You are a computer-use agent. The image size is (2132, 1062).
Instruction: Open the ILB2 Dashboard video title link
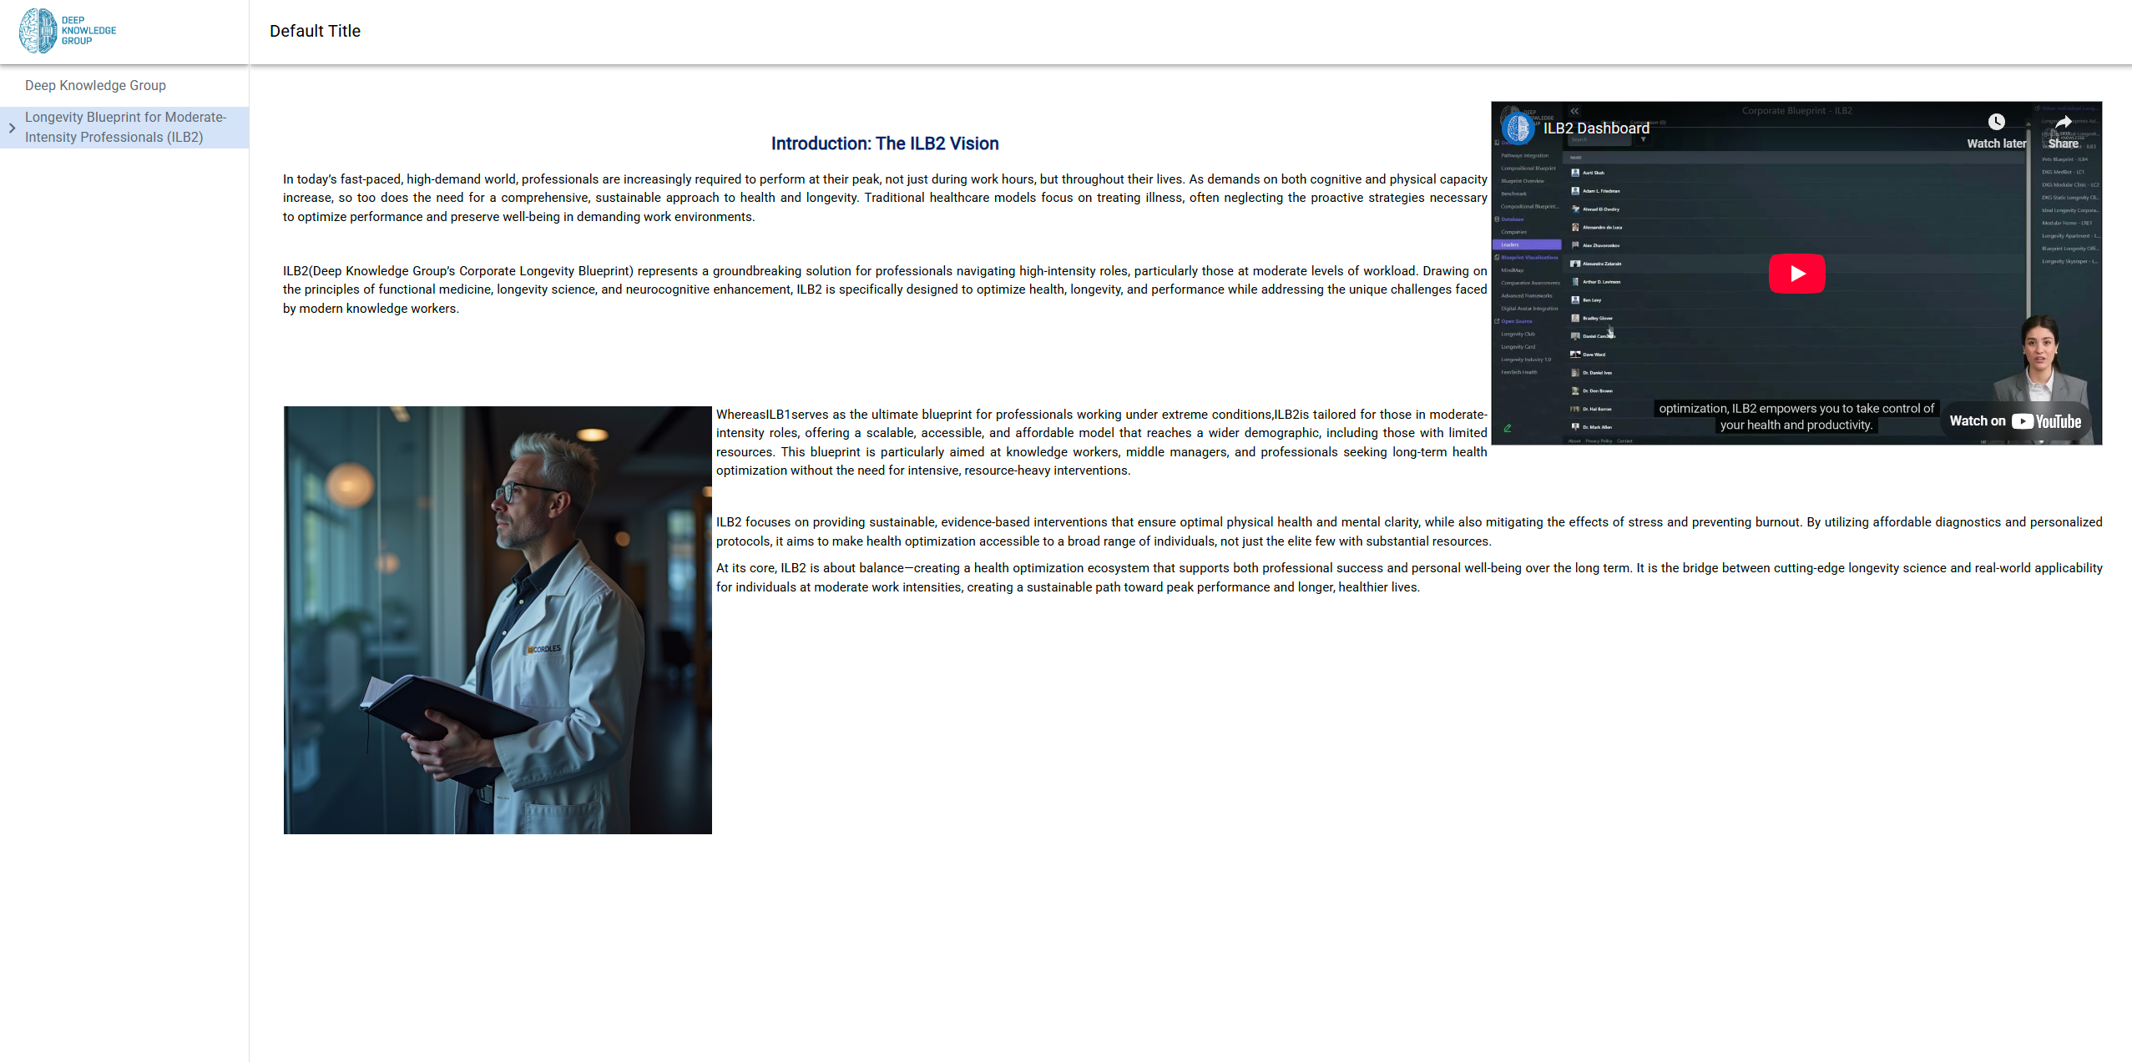1595,128
